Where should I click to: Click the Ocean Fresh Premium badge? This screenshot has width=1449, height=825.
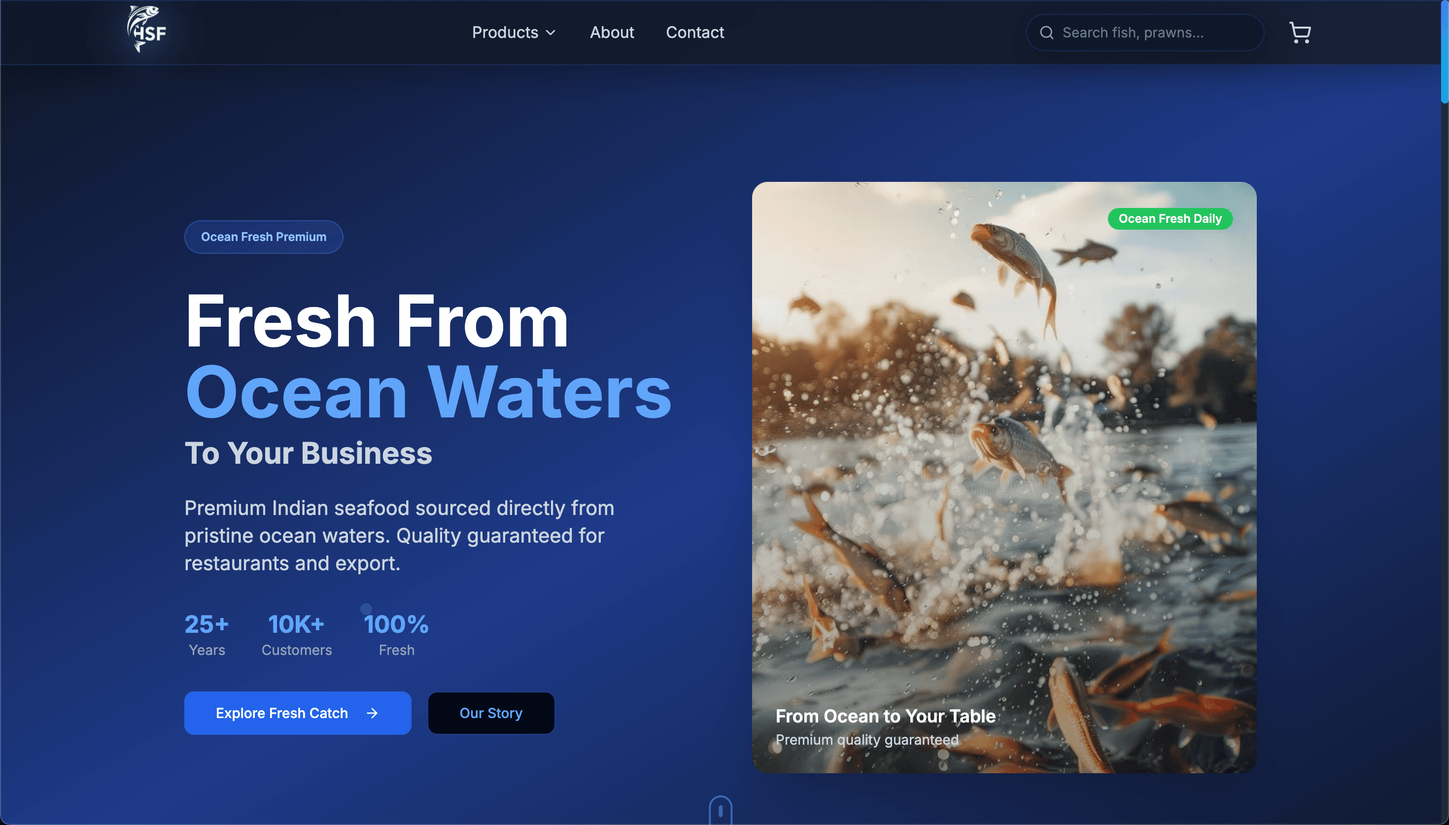[x=263, y=237]
